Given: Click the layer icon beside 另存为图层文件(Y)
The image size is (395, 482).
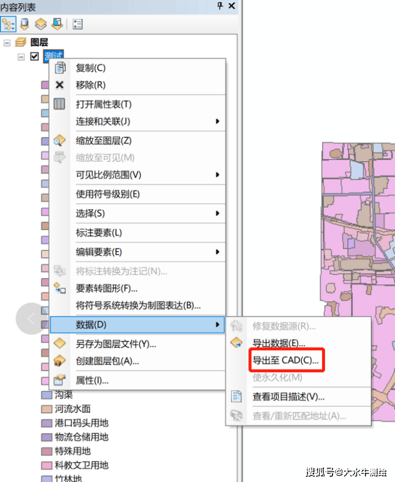Looking at the screenshot, I should [x=60, y=343].
